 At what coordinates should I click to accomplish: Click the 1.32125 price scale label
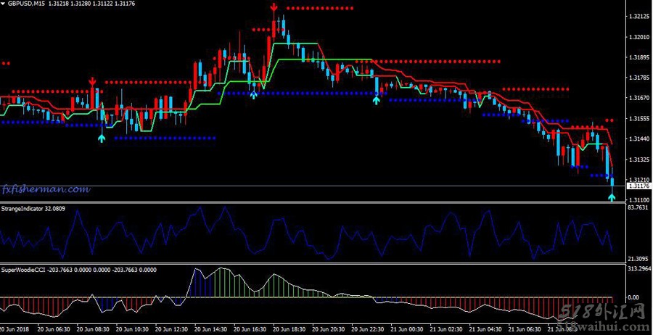click(x=638, y=17)
